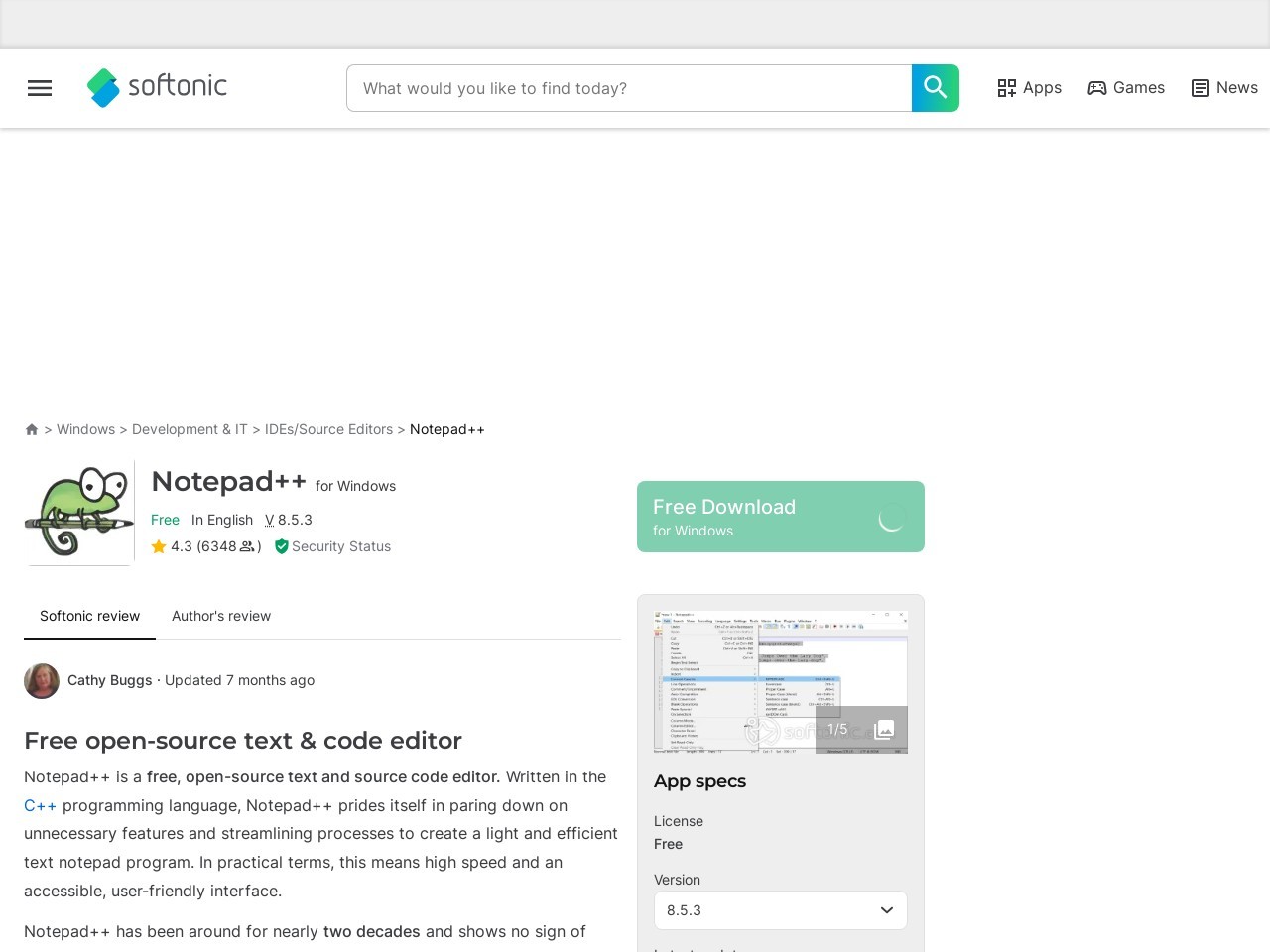The width and height of the screenshot is (1270, 952).
Task: Click the security shield icon
Action: click(x=282, y=546)
